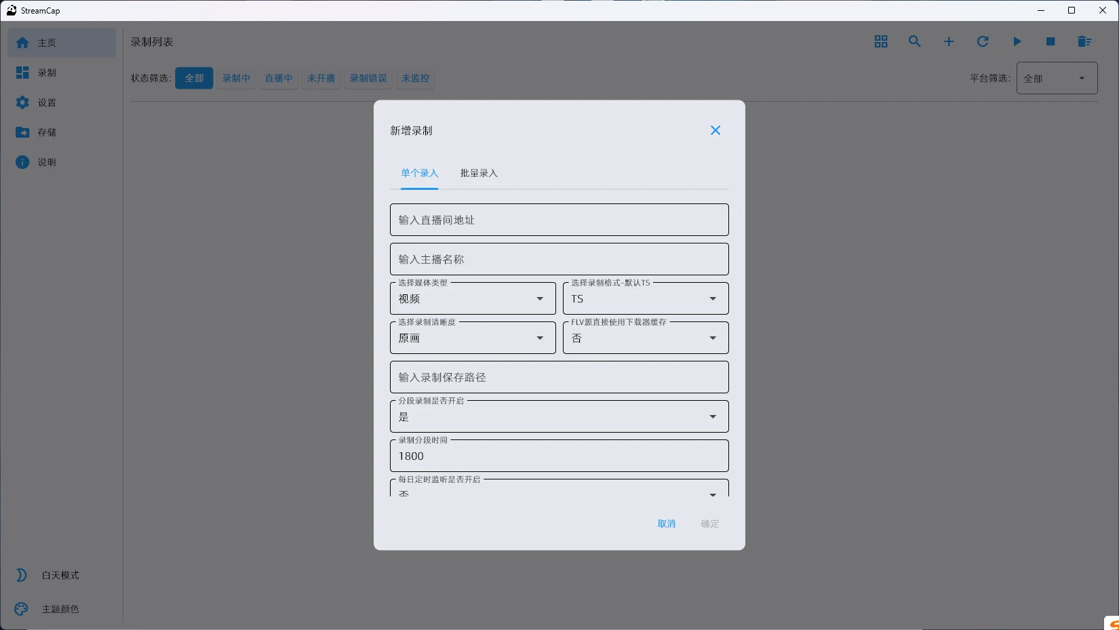Click the 取消 cancel button

click(666, 524)
